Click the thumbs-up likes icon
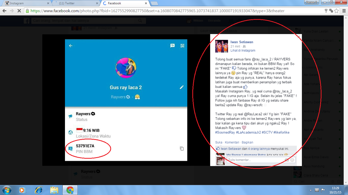The width and height of the screenshot is (348, 195). tap(218, 148)
